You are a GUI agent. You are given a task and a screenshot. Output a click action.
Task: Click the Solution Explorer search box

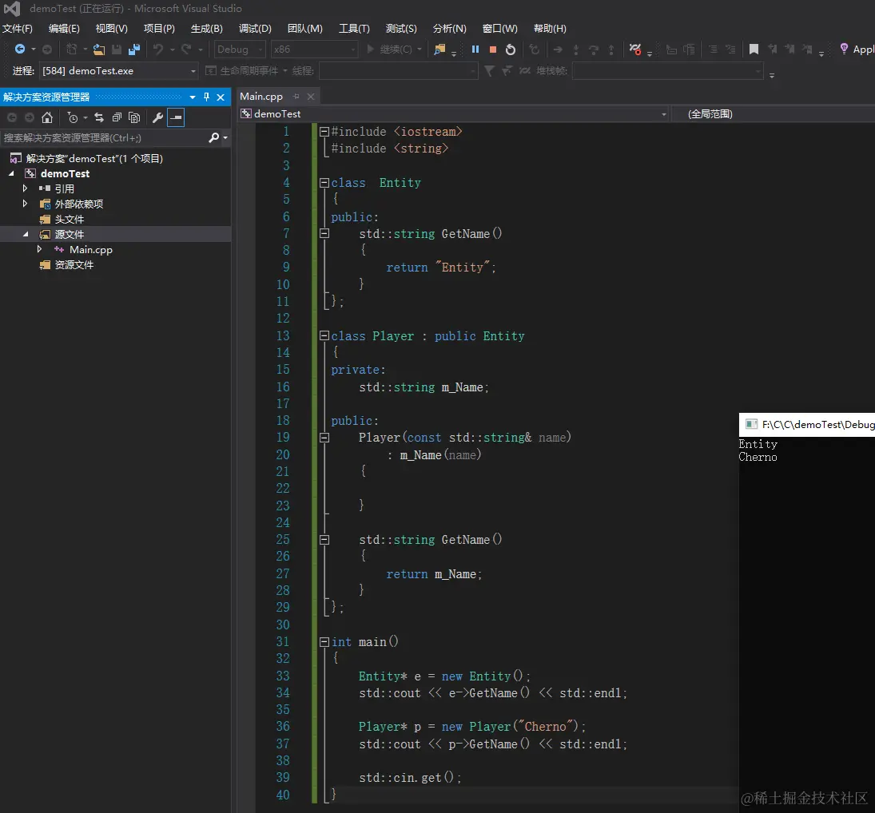coord(104,138)
